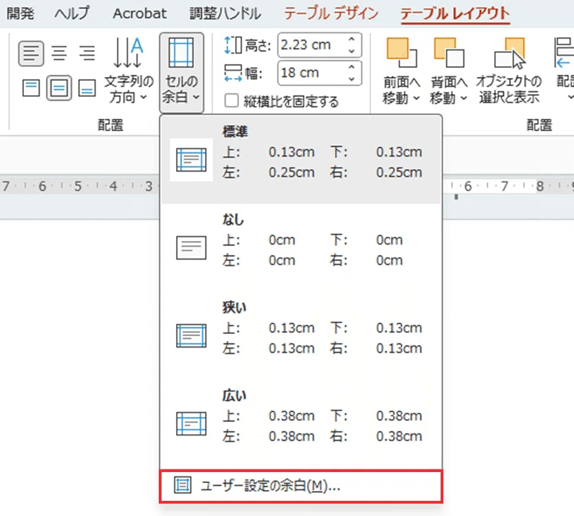Screen dimensions: 574x516
Task: Align text to bottom of cell
Action: (x=87, y=88)
